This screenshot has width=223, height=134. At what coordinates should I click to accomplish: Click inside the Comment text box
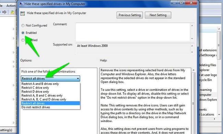point(133,32)
